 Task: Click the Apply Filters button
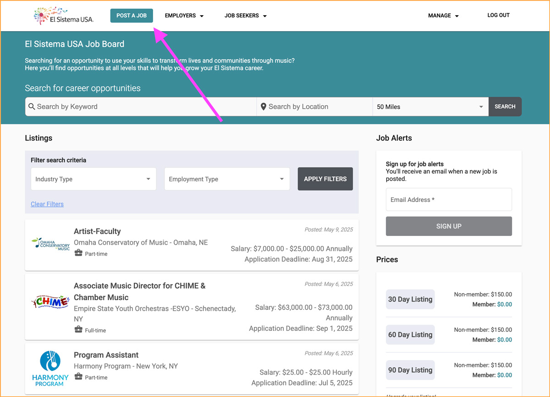325,179
